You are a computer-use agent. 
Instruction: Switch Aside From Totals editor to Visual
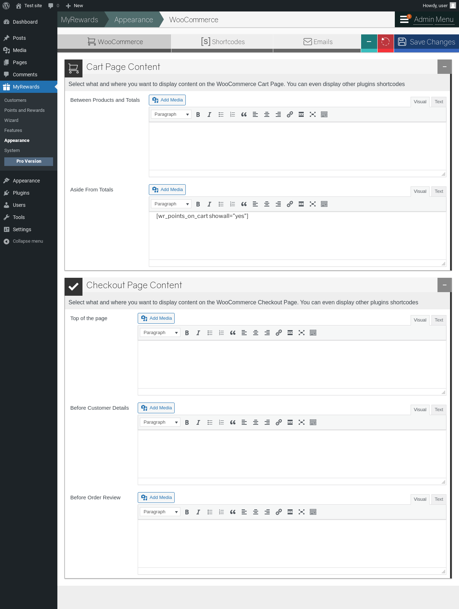point(420,191)
